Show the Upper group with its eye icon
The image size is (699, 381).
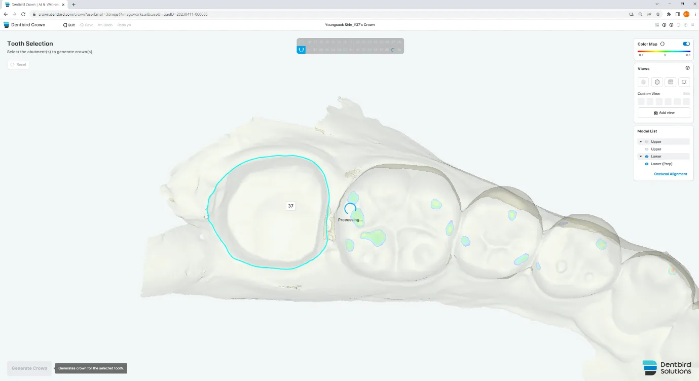[x=647, y=142]
